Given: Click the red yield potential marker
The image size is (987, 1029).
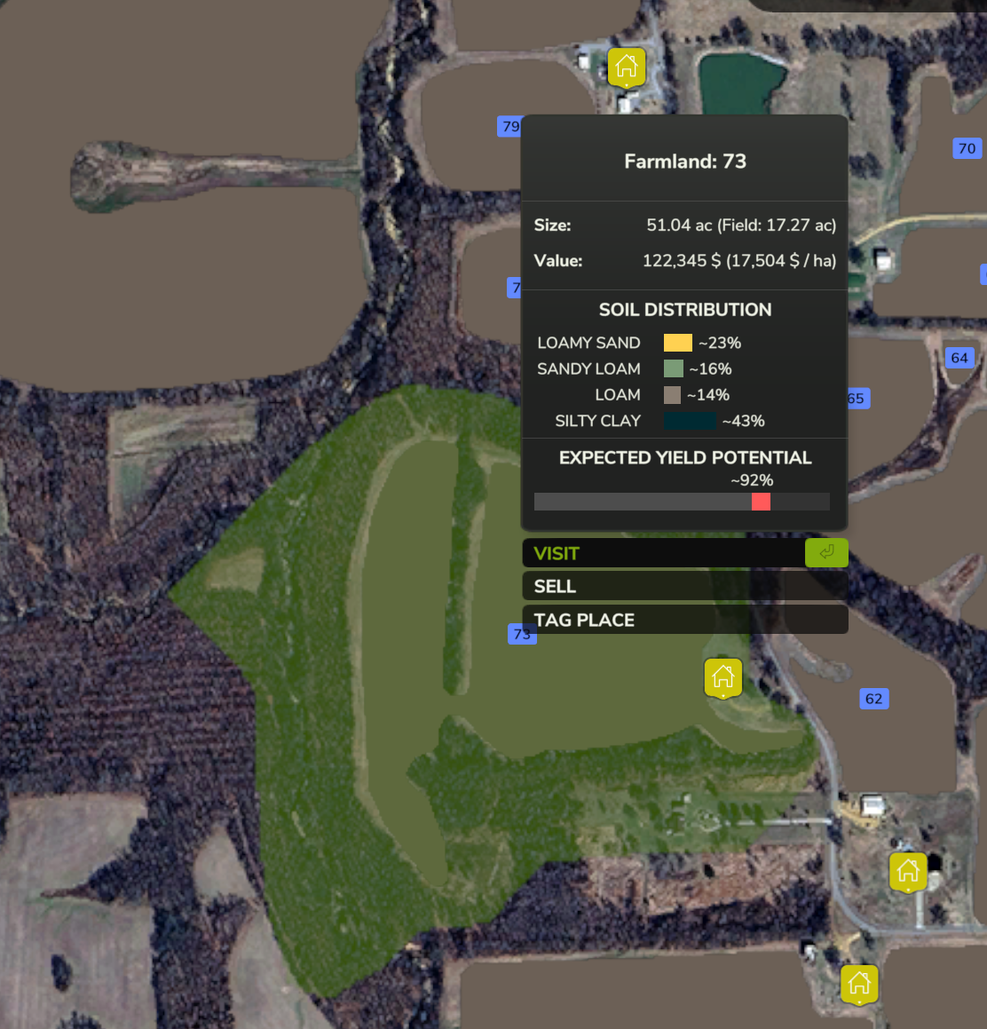Looking at the screenshot, I should pyautogui.click(x=761, y=502).
